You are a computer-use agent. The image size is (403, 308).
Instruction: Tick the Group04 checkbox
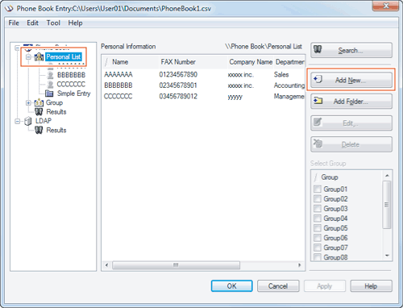318,218
